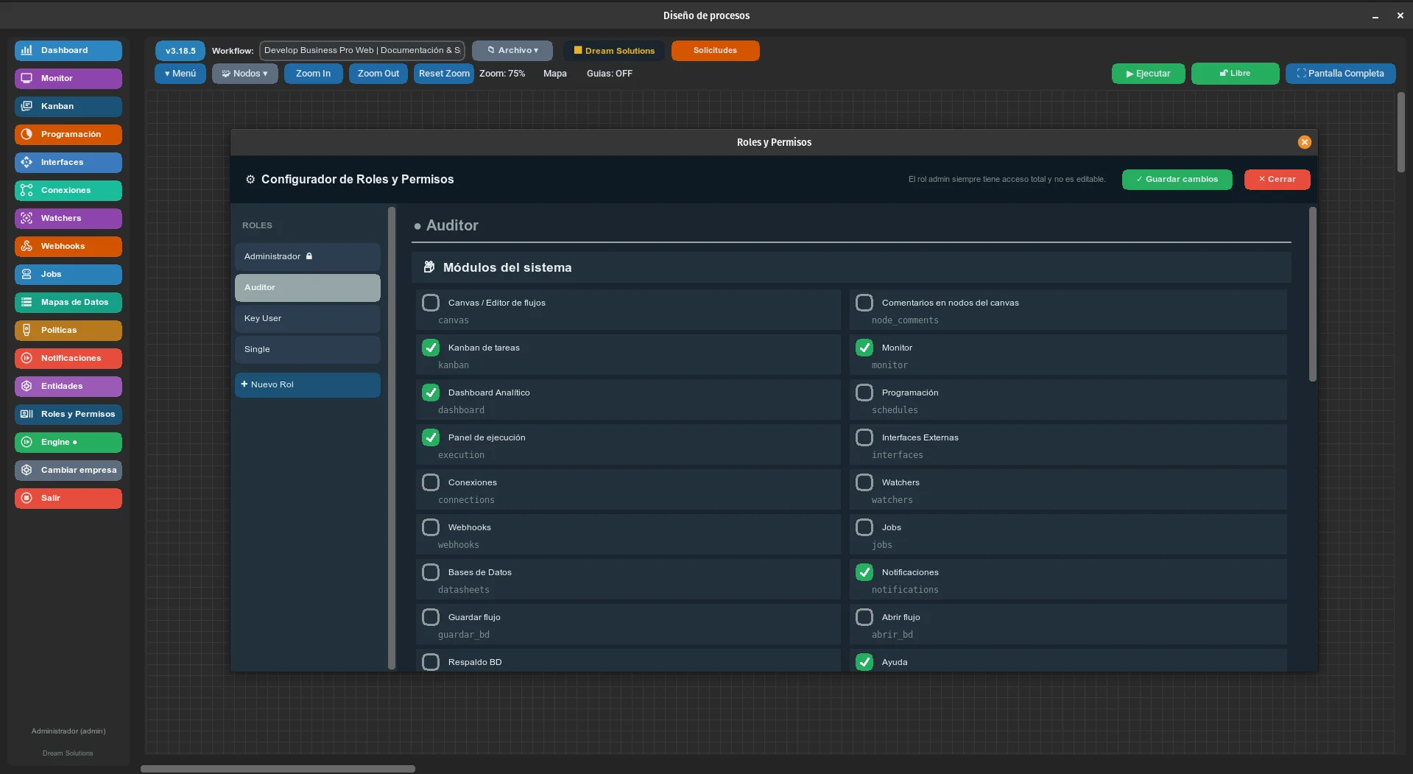Click the Monitor screen icon

[x=27, y=78]
